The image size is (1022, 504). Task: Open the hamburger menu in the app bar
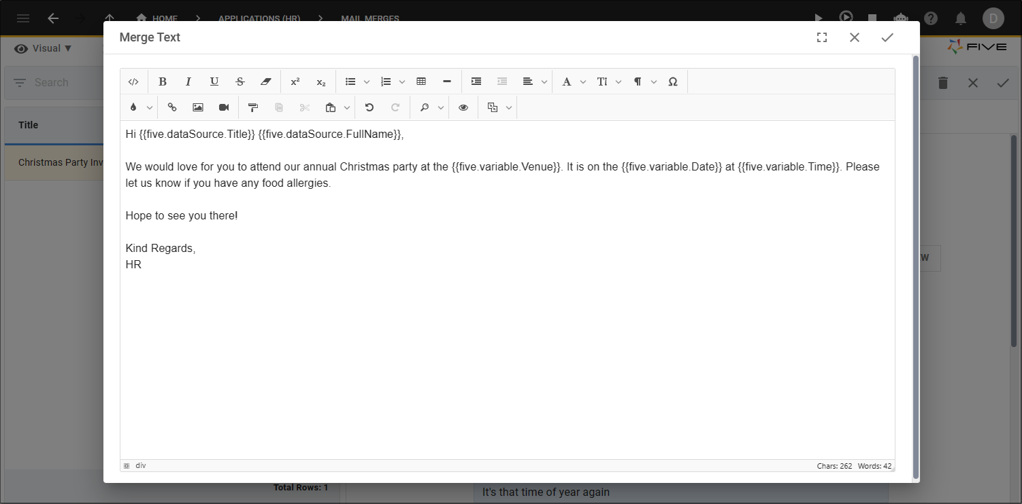click(x=23, y=18)
